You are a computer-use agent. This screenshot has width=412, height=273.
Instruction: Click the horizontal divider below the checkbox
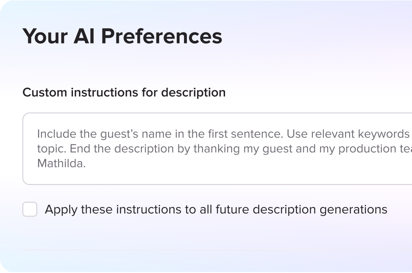click(217, 250)
